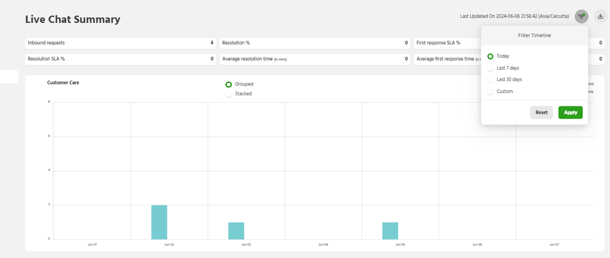Screen dimensions: 610x258
Task: Choose the Last 30 days option
Action: pyautogui.click(x=491, y=80)
